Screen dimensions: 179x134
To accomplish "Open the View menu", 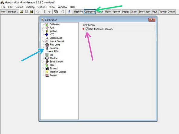I will pos(52,7).
